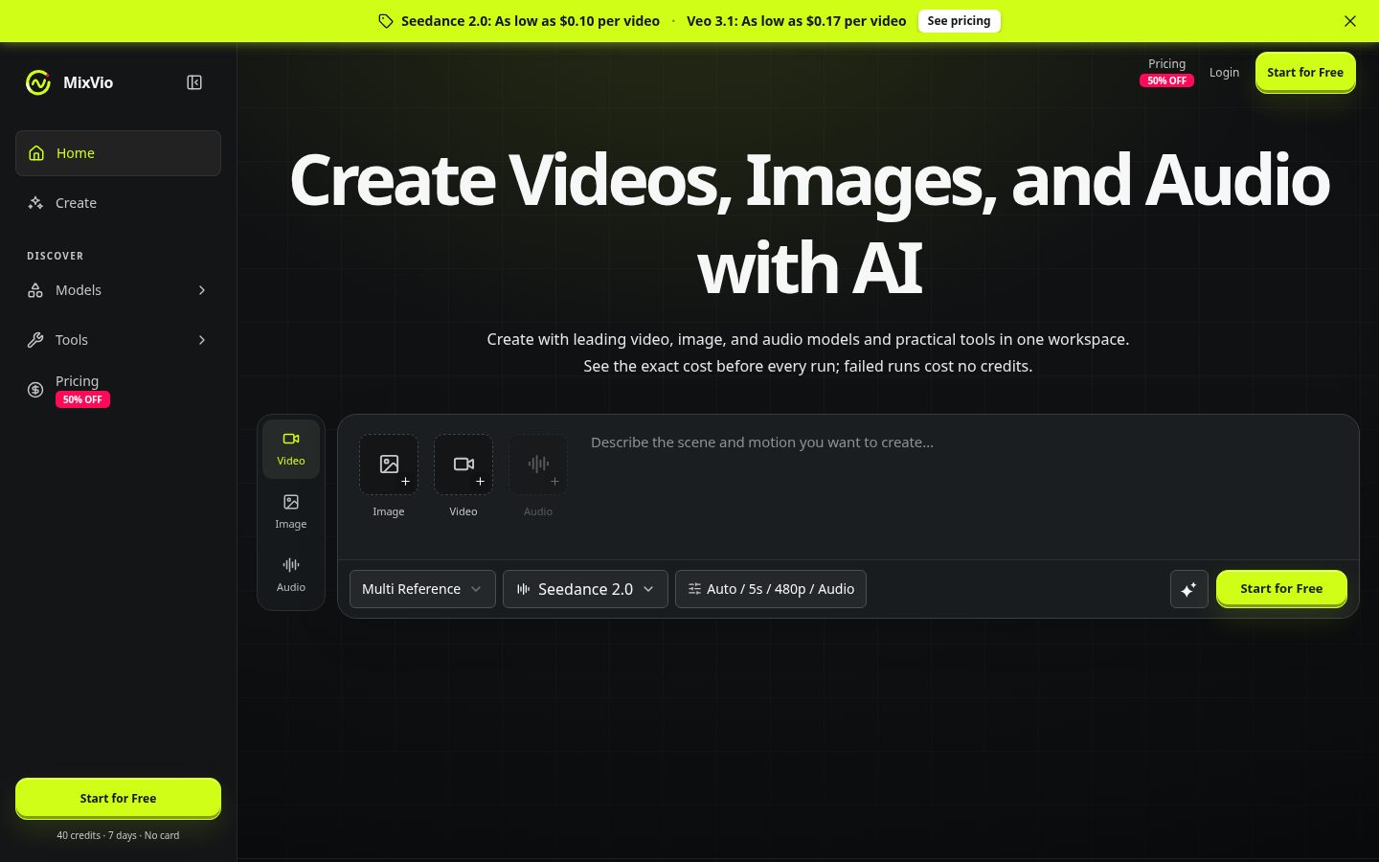Click Seedance 2.0 banner text
1379x862 pixels.
click(531, 21)
